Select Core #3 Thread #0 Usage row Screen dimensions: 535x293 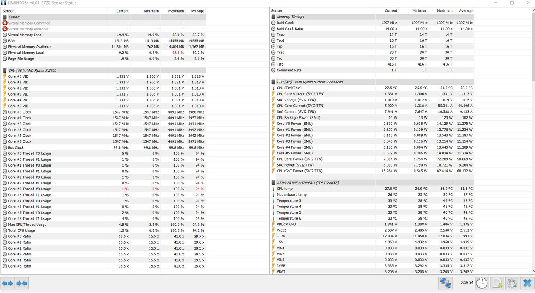[x=103, y=189]
